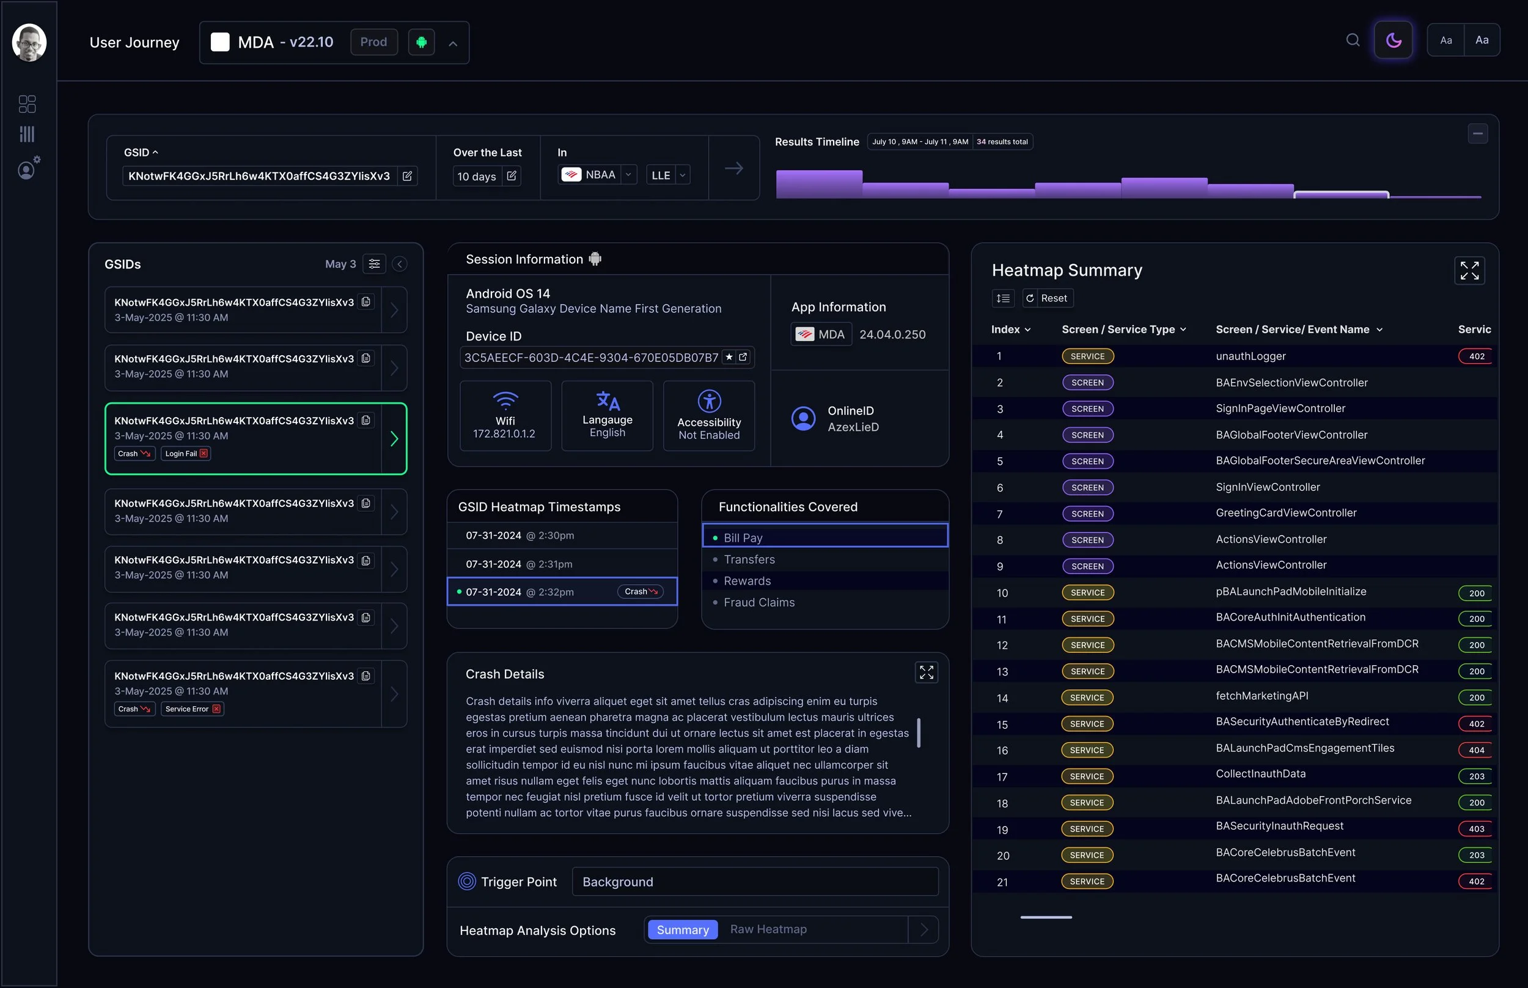Image resolution: width=1528 pixels, height=988 pixels.
Task: Expand the Heatmap Summary panel to fullscreen
Action: click(x=1469, y=271)
